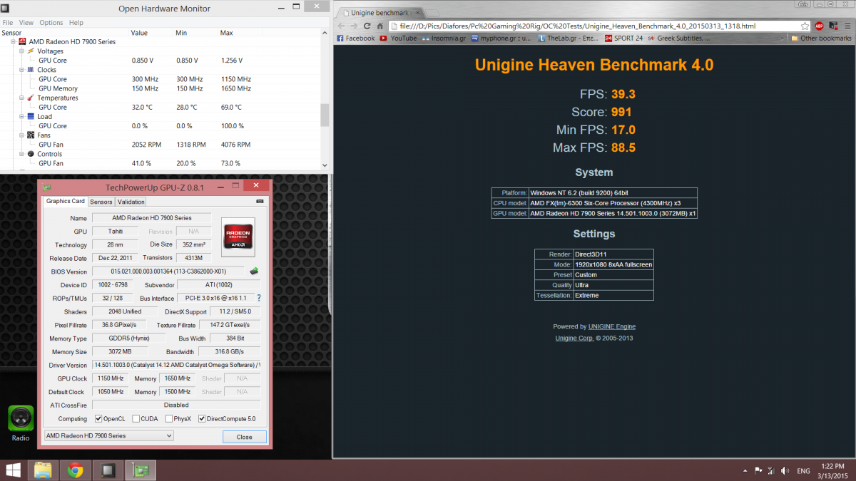Open the SPORT 24 bookmark
This screenshot has height=481, width=856.
point(623,38)
